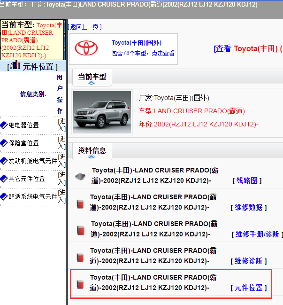
Task: Click the red book icon in 维修诊断 row
Action: click(x=80, y=258)
